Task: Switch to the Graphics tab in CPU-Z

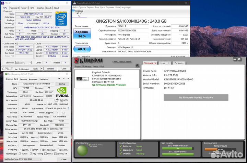Action: click(x=40, y=8)
